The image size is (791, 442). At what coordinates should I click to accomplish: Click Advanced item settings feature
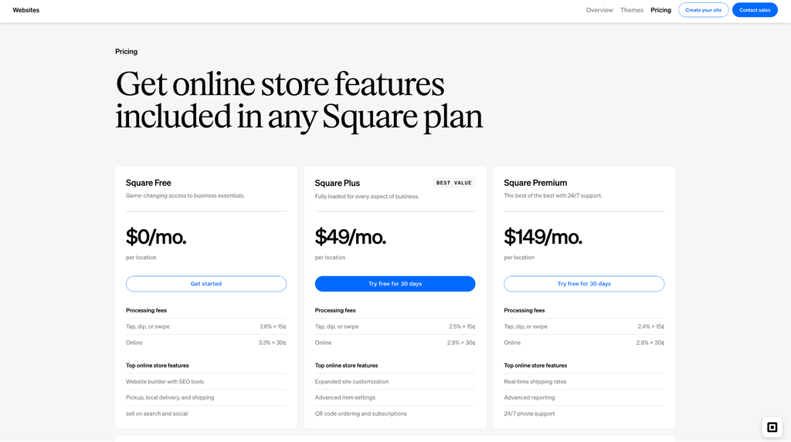(x=345, y=398)
